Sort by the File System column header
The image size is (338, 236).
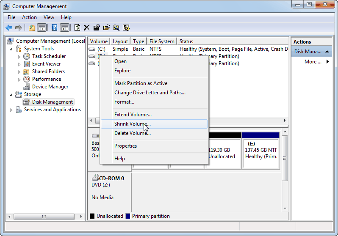[x=162, y=41]
